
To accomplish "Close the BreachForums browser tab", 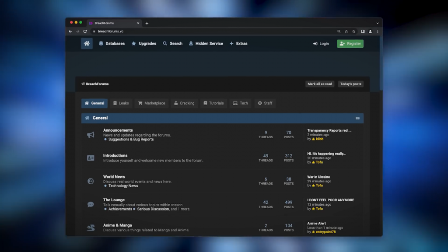I will [138, 23].
